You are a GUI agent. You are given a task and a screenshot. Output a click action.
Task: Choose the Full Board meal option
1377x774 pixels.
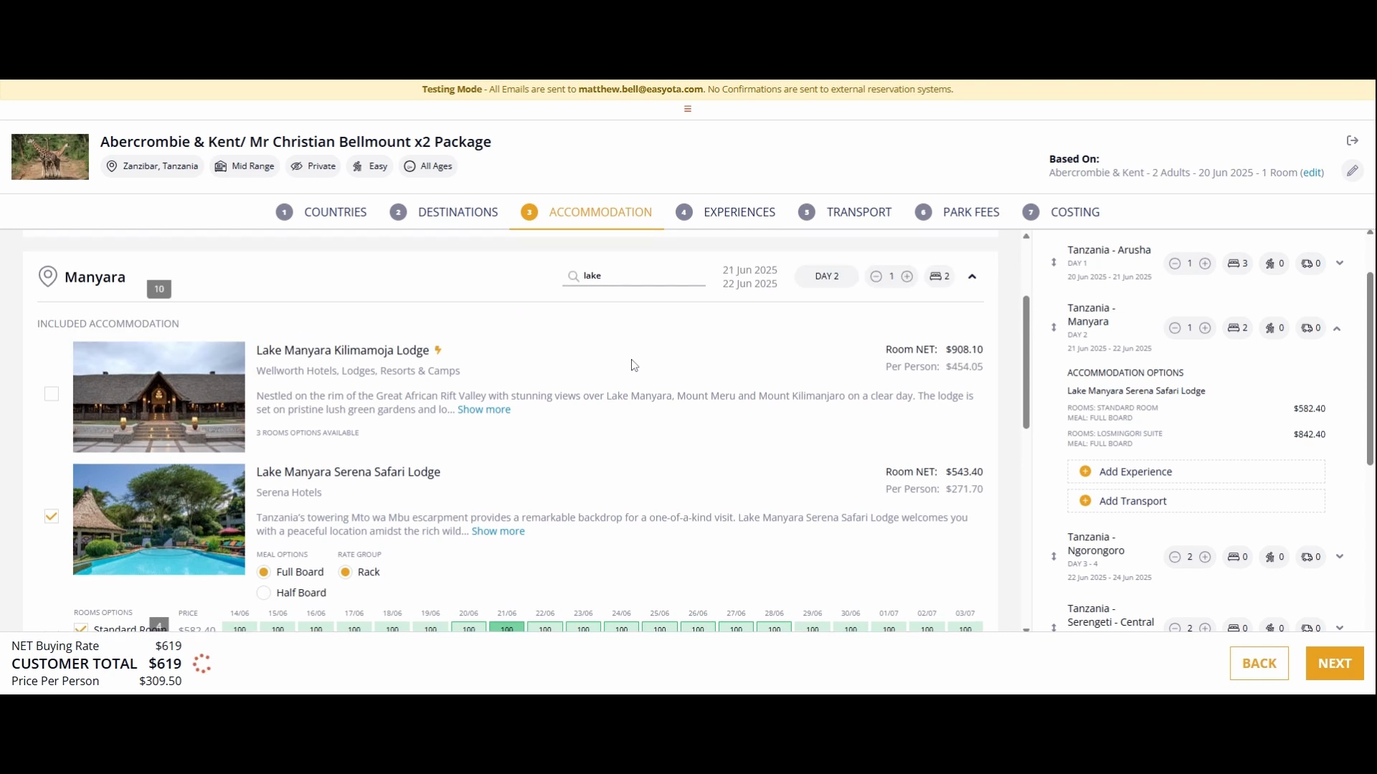[264, 573]
